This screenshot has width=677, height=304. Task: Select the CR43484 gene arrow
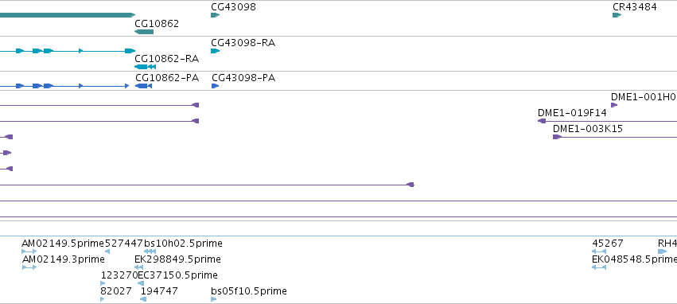(x=617, y=15)
